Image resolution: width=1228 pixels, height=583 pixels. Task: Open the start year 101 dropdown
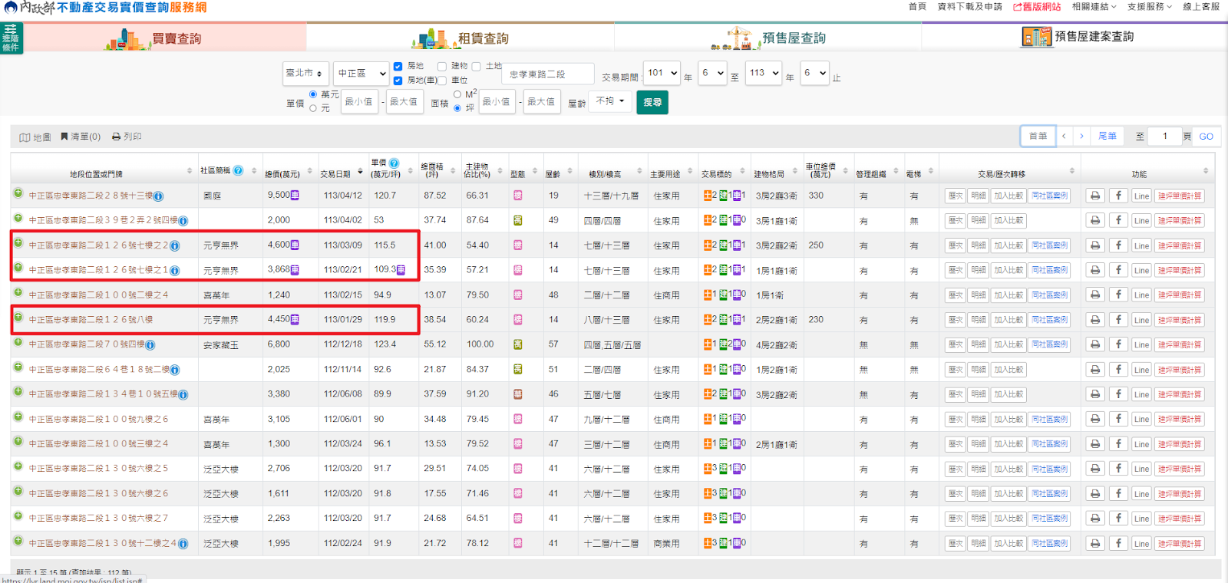pos(662,74)
